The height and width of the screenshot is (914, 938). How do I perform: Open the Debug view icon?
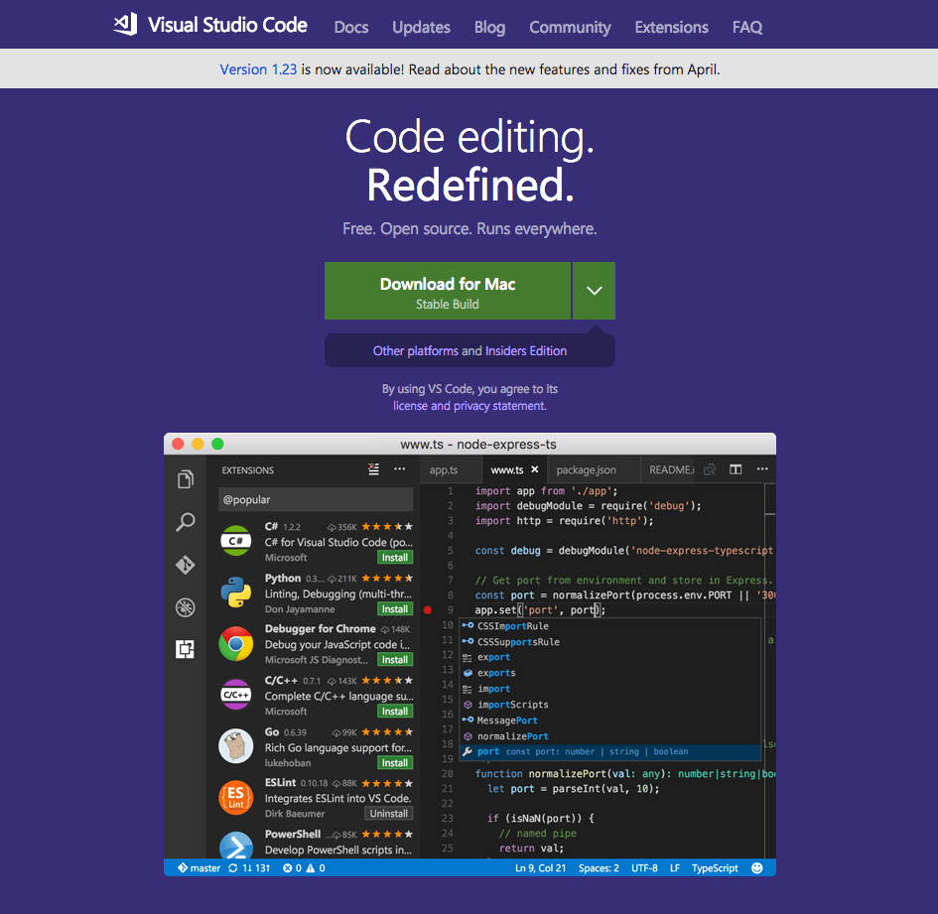coord(185,607)
